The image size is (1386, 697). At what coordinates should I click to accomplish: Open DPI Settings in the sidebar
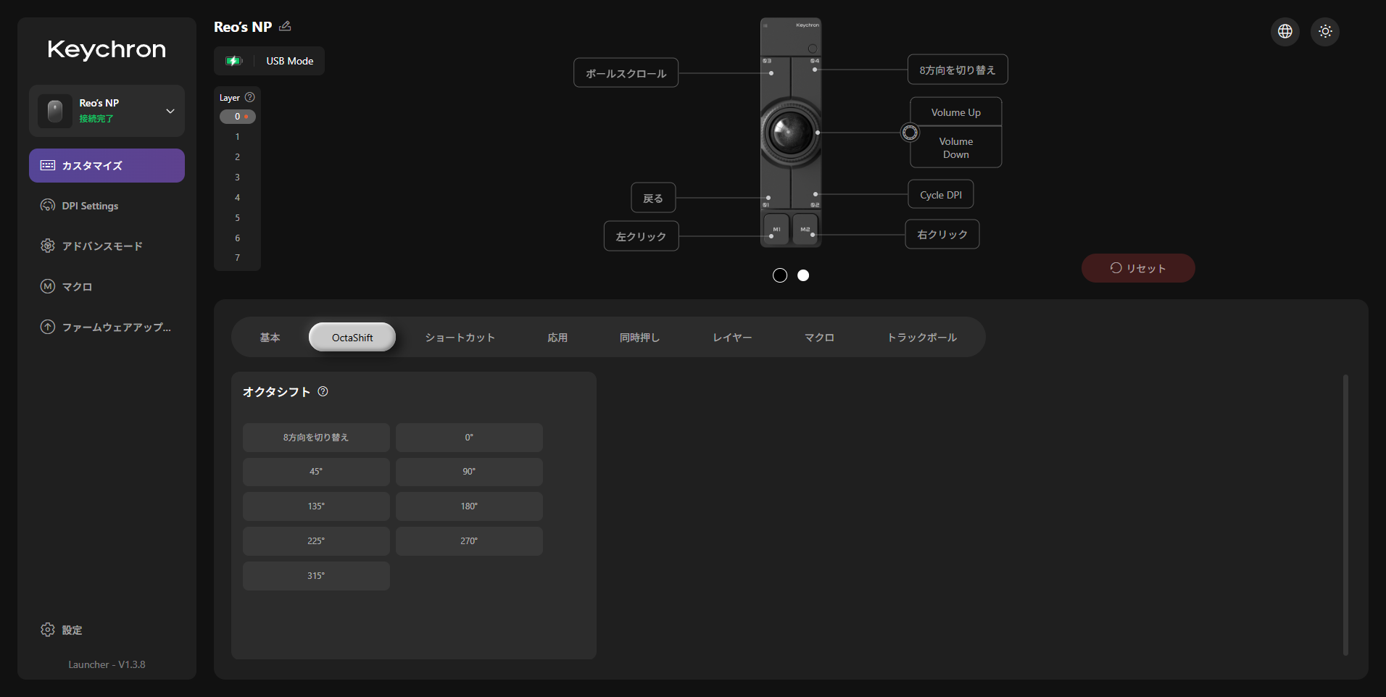pyautogui.click(x=107, y=206)
